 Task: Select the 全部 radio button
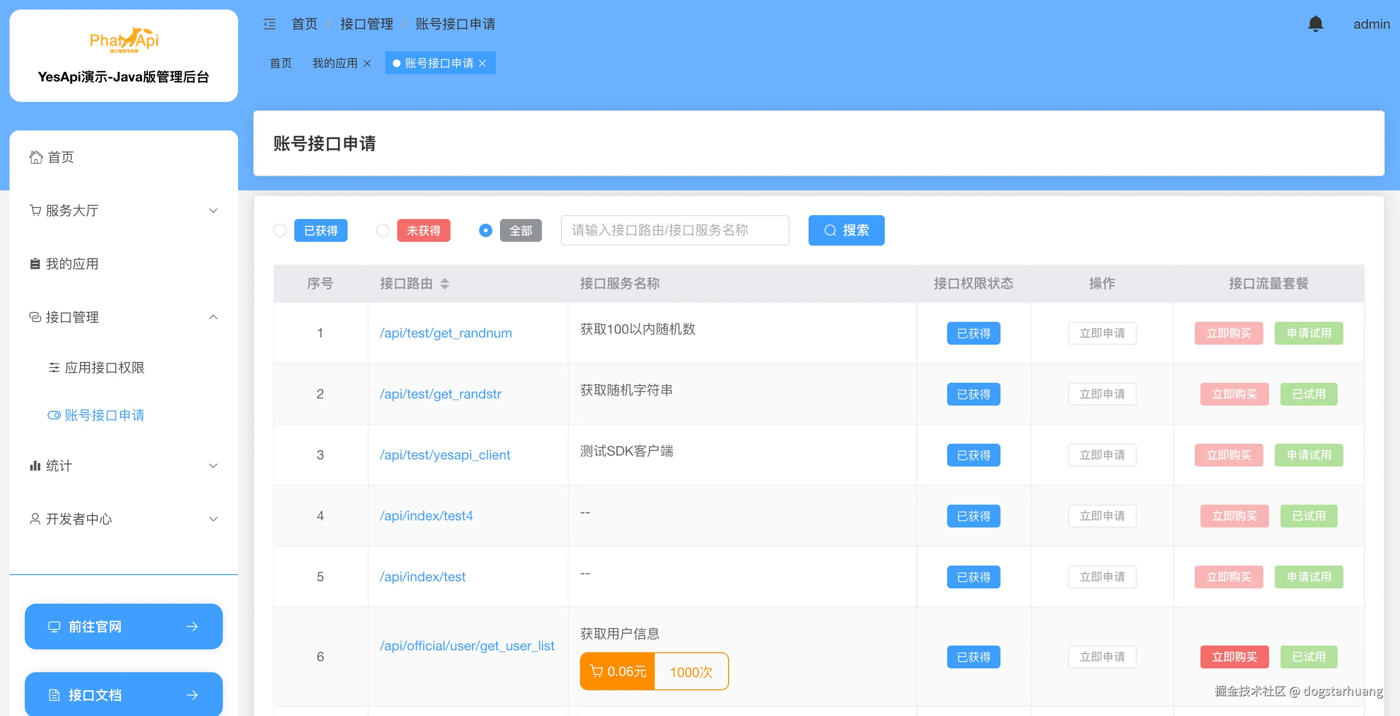pyautogui.click(x=485, y=230)
